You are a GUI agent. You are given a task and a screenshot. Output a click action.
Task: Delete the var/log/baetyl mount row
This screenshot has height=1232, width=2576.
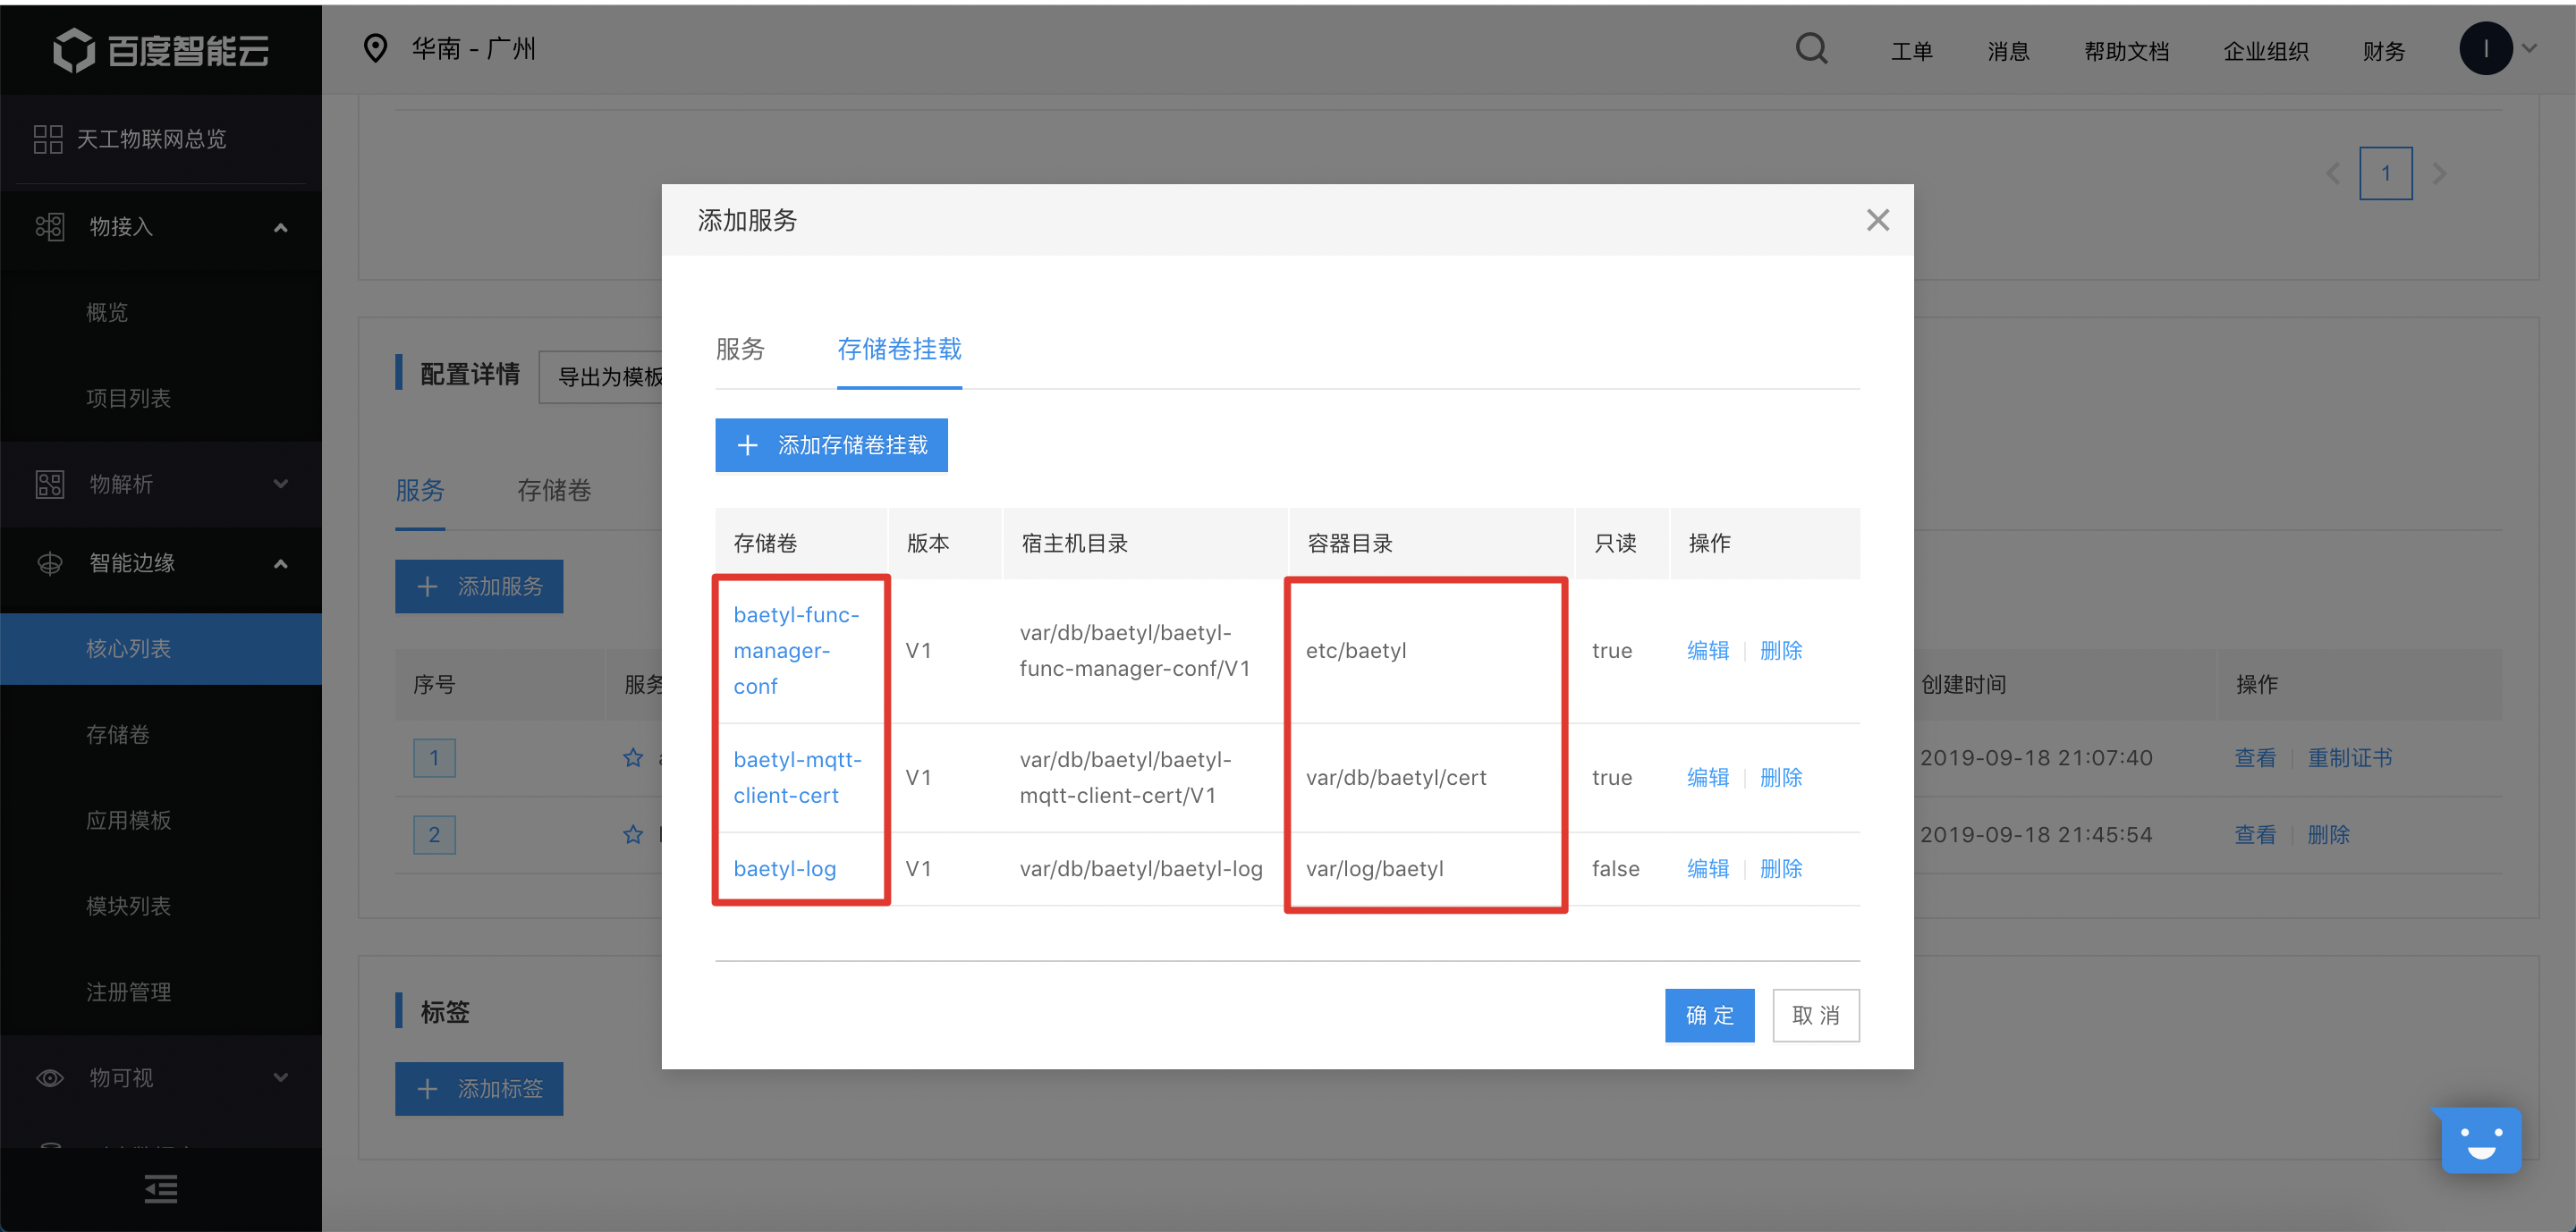pyautogui.click(x=1781, y=868)
